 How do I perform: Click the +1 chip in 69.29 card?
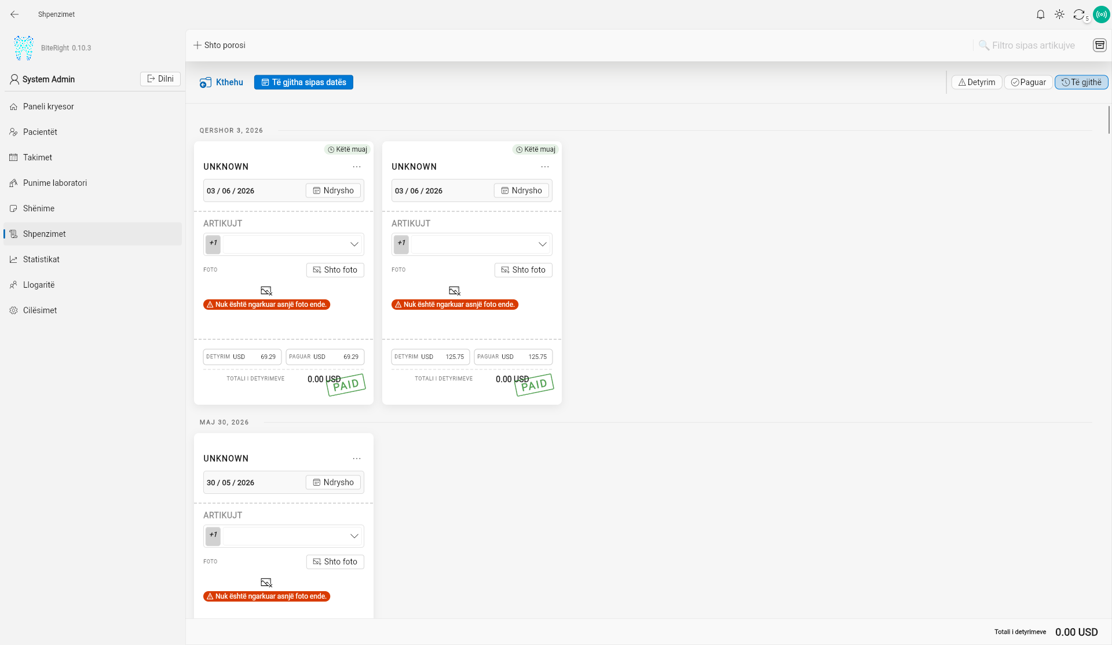213,244
